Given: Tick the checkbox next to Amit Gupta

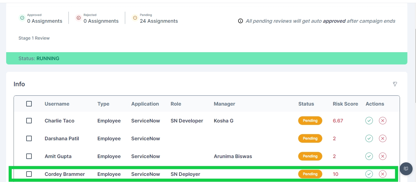Looking at the screenshot, I should tap(29, 156).
